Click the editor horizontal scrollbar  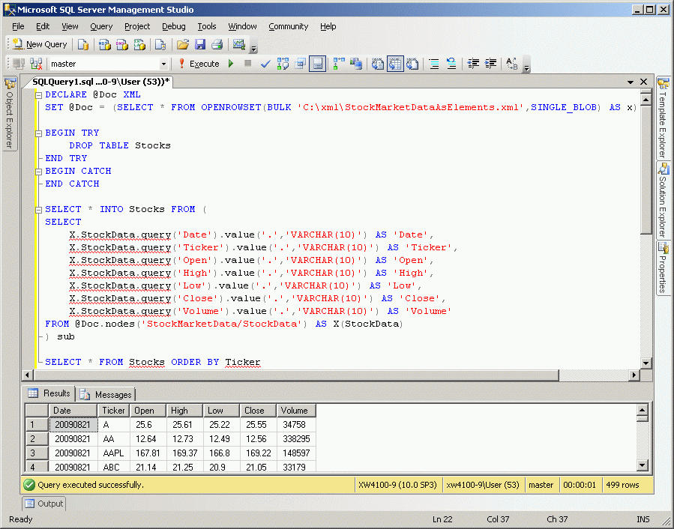[x=300, y=375]
